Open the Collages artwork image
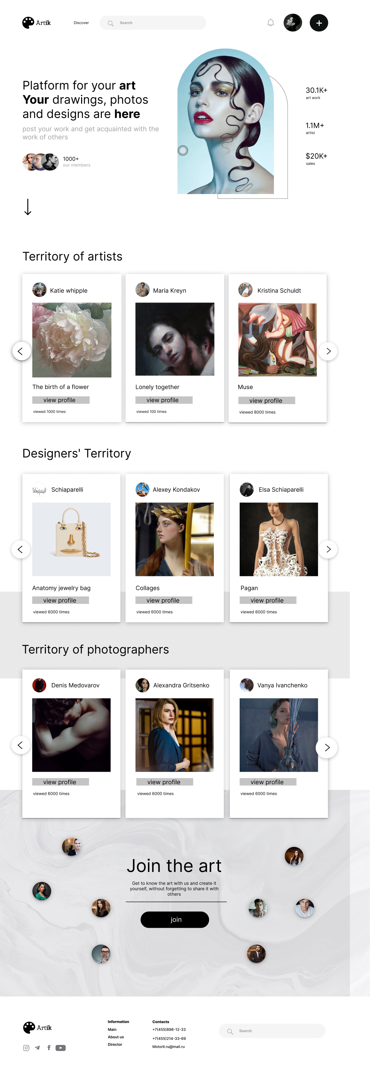The height and width of the screenshot is (1065, 370). [x=175, y=539]
